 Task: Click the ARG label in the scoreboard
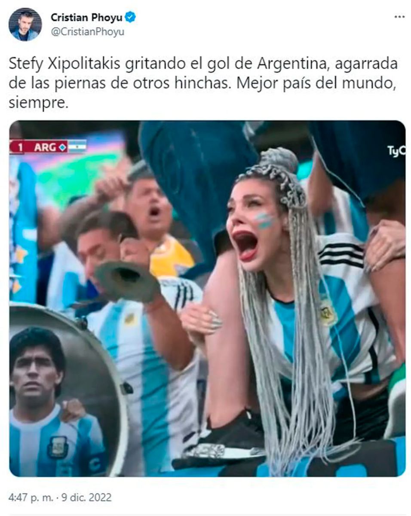pyautogui.click(x=45, y=147)
